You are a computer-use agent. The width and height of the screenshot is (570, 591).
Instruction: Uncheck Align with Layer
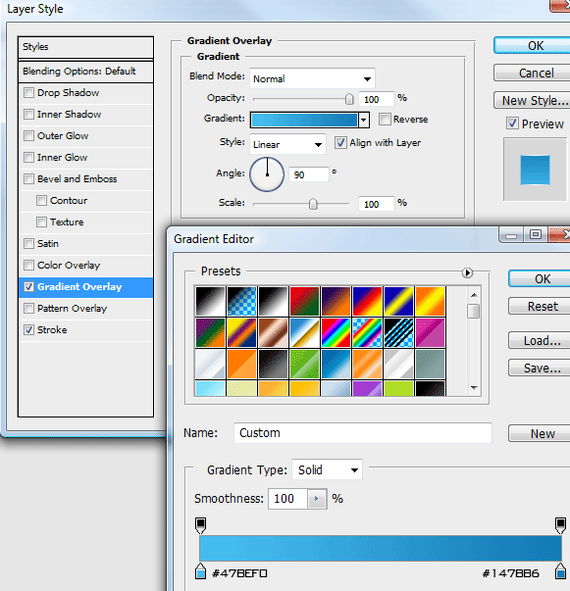[340, 143]
